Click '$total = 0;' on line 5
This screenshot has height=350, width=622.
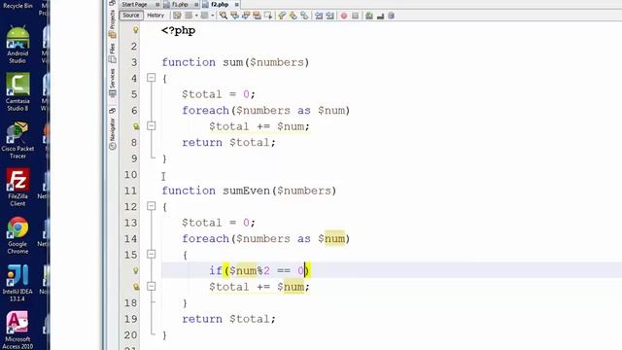tap(218, 94)
